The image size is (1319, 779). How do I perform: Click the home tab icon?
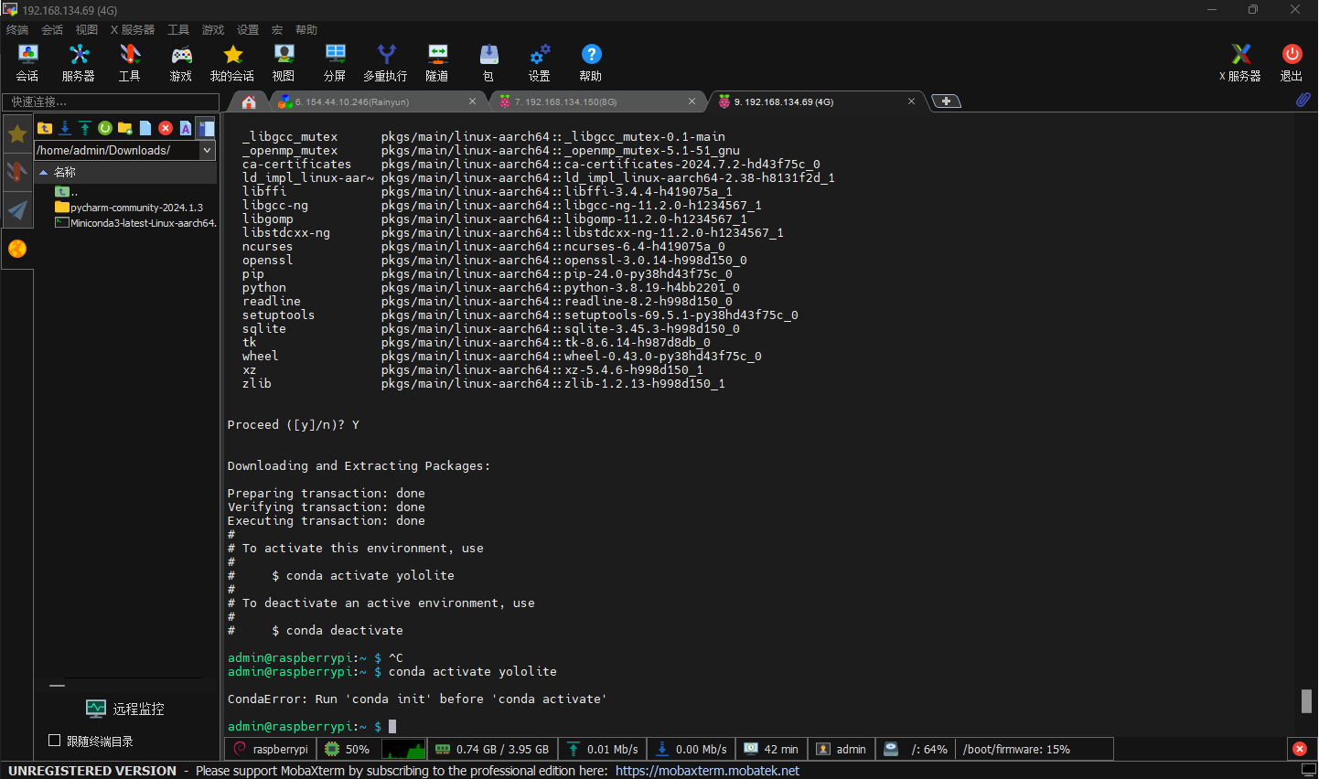click(249, 101)
